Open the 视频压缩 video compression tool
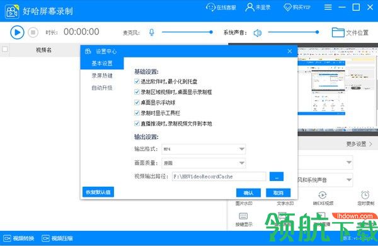This screenshot has height=246, width=378. 57,238
